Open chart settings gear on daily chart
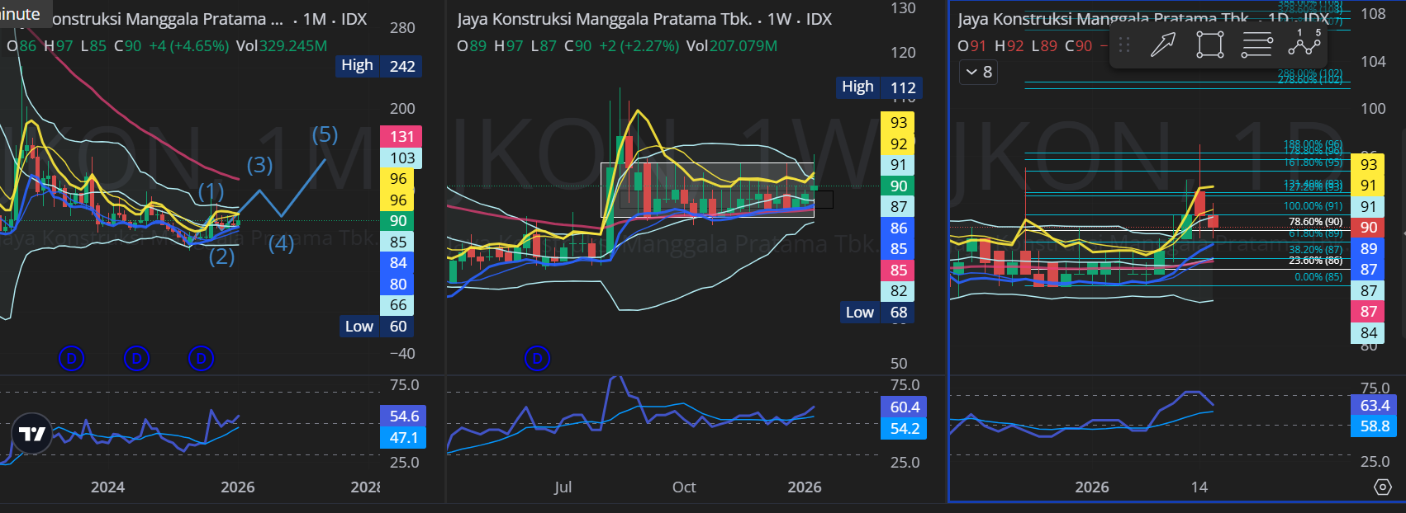Image resolution: width=1406 pixels, height=513 pixels. [x=1382, y=487]
